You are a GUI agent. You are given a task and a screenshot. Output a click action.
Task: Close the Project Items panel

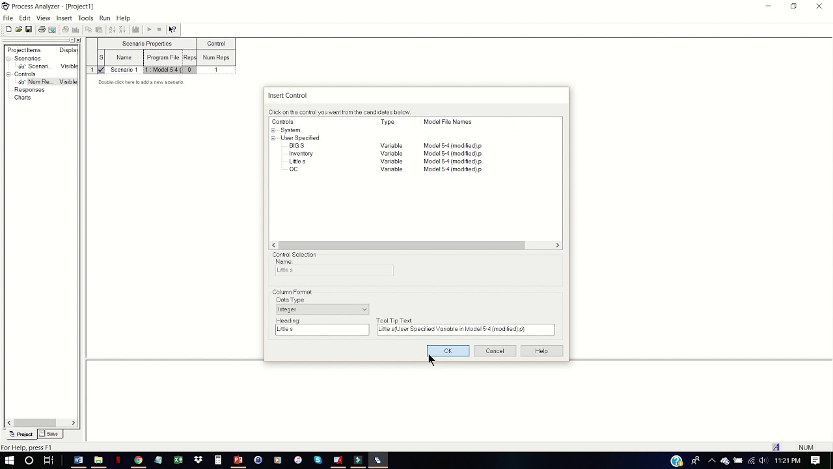click(x=78, y=40)
